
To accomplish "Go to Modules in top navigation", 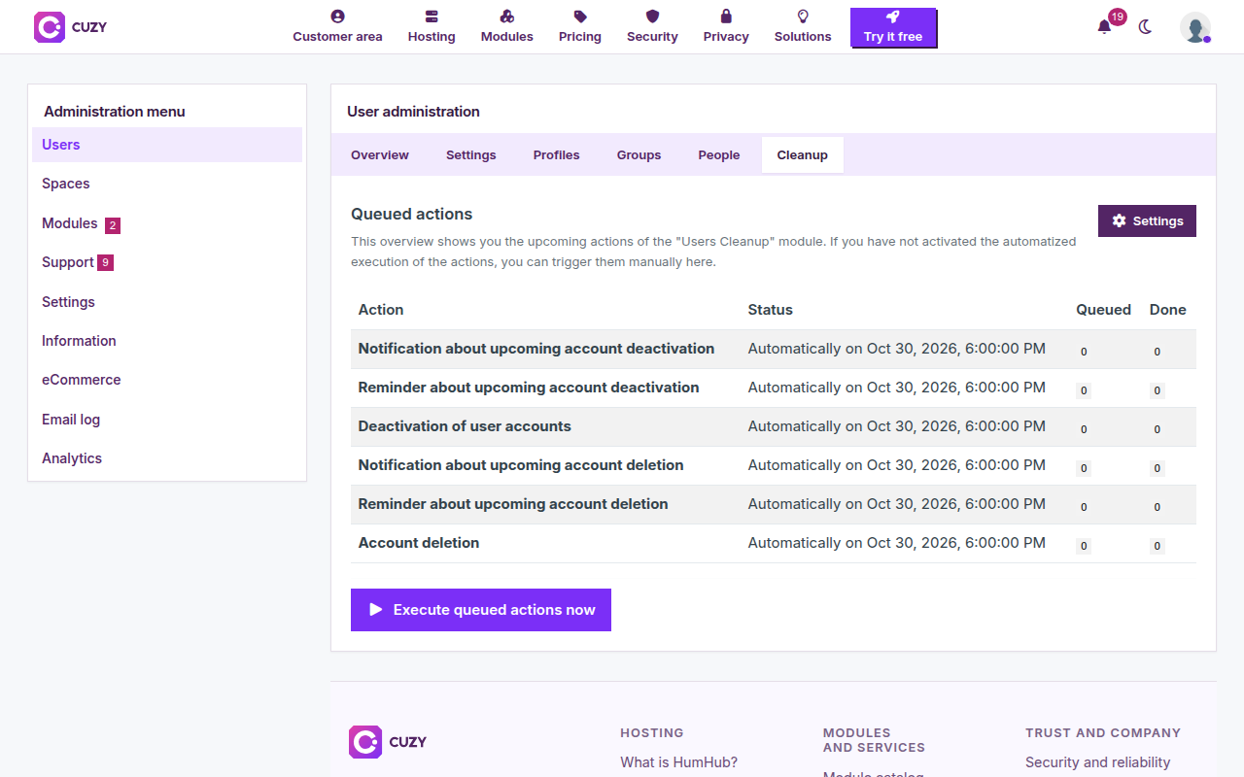I will (x=507, y=27).
